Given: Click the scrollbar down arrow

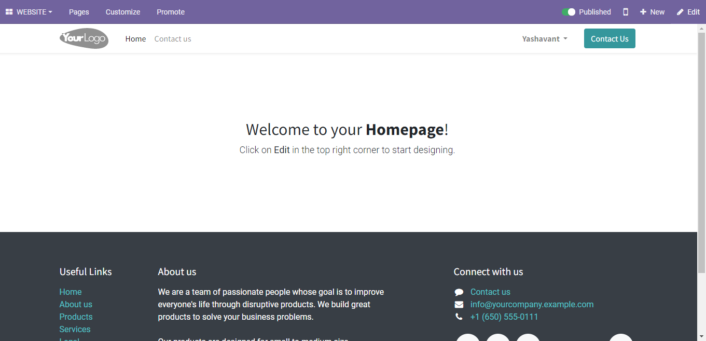Looking at the screenshot, I should (701, 336).
